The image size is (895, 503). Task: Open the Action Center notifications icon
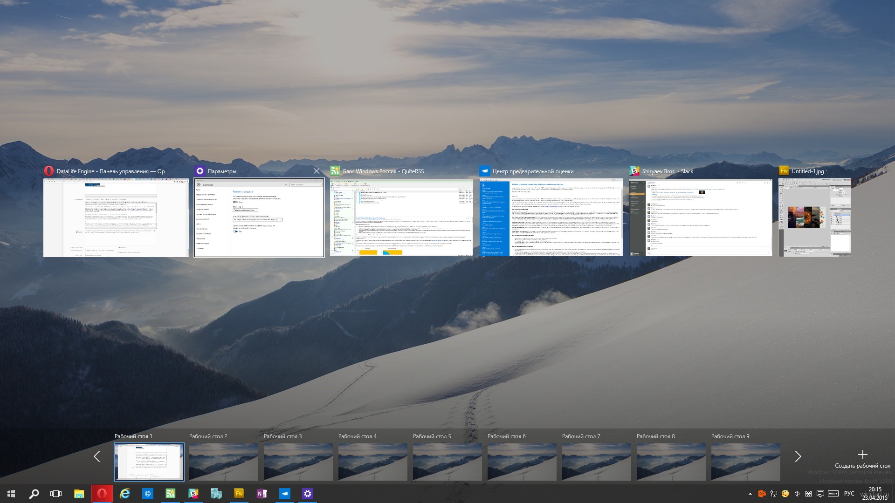[x=820, y=494]
